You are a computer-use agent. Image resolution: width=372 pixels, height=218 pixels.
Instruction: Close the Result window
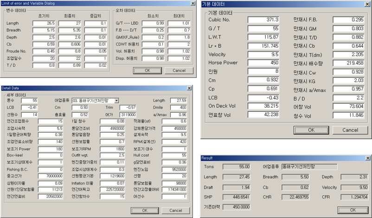pyautogui.click(x=367, y=158)
